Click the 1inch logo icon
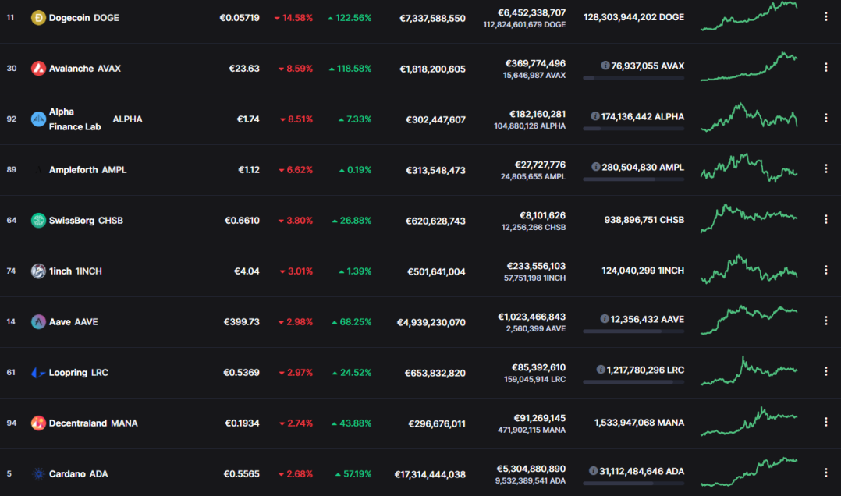Screen dimensions: 841x496 point(38,271)
